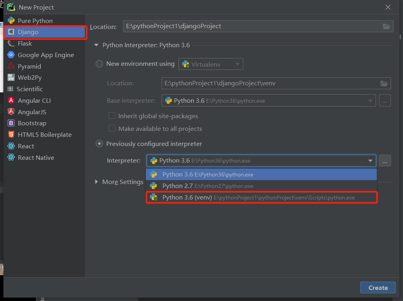This screenshot has width=403, height=301.
Task: Select Django project type
Action: click(45, 32)
